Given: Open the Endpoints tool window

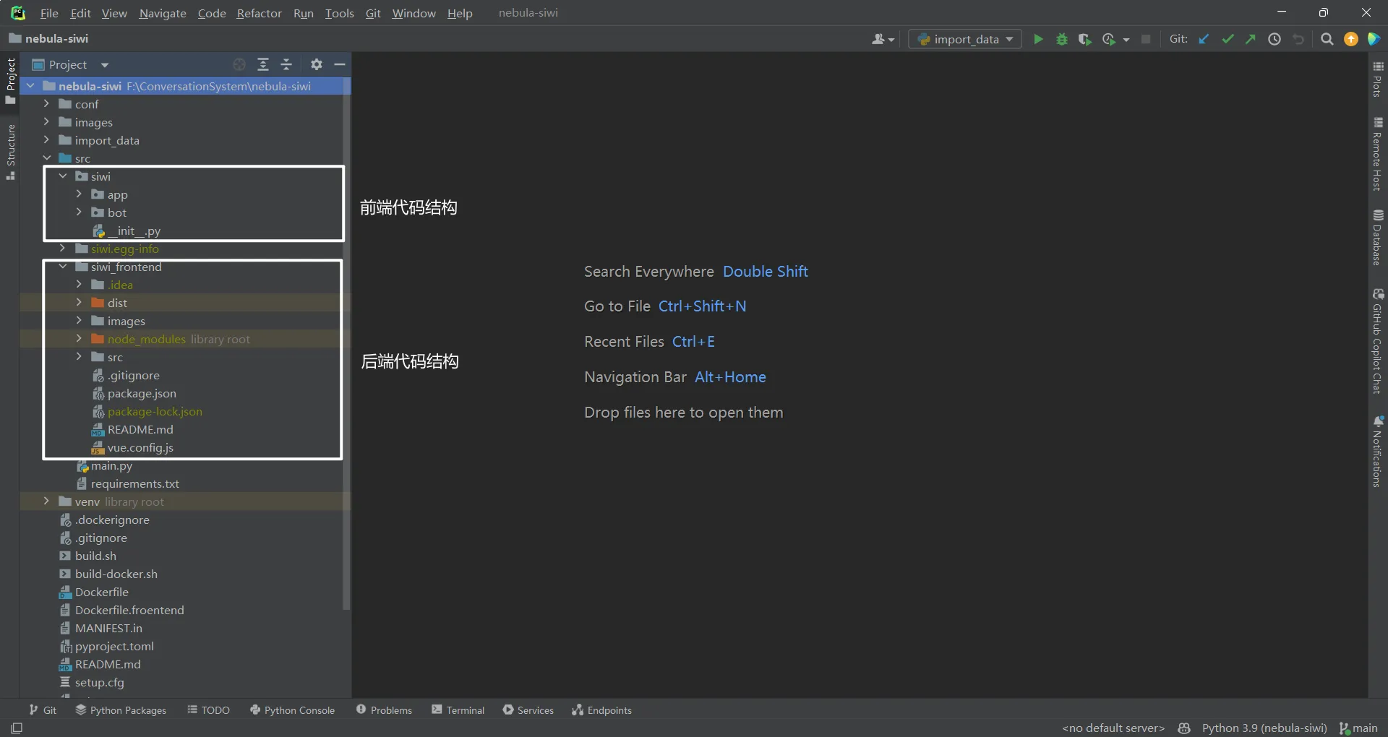Looking at the screenshot, I should (601, 710).
